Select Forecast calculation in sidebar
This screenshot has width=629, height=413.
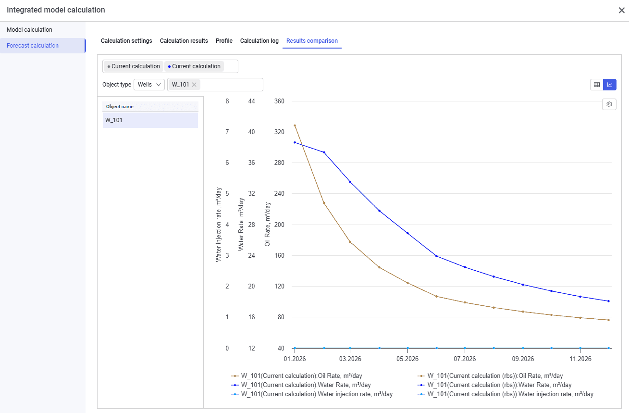tap(42, 46)
